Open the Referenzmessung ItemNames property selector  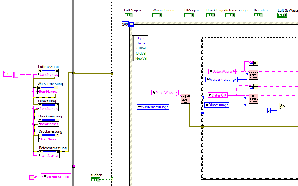[x=49, y=156]
